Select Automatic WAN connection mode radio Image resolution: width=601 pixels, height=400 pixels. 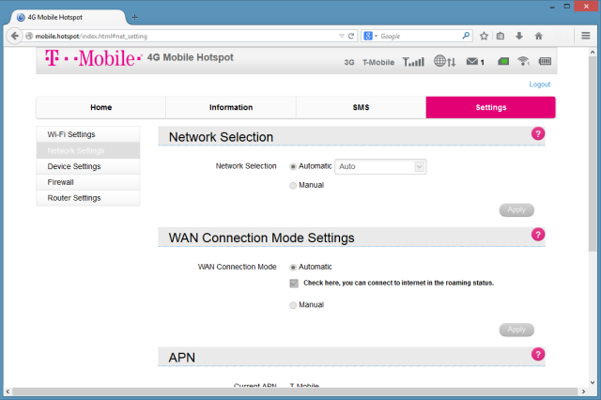click(293, 267)
